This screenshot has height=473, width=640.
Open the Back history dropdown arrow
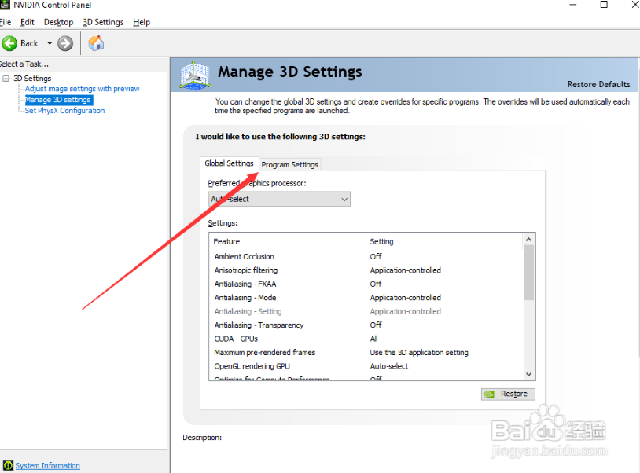(50, 43)
